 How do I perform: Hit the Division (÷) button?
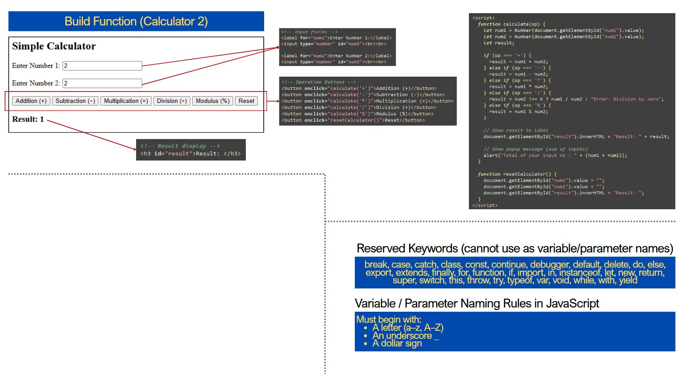point(172,101)
